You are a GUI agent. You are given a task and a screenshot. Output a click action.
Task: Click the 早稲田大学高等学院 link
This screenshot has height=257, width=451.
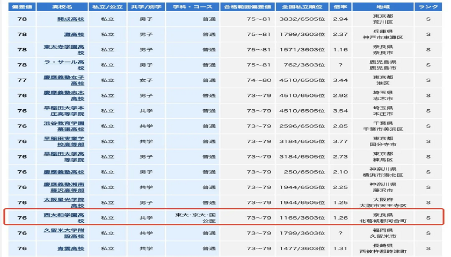(63, 157)
